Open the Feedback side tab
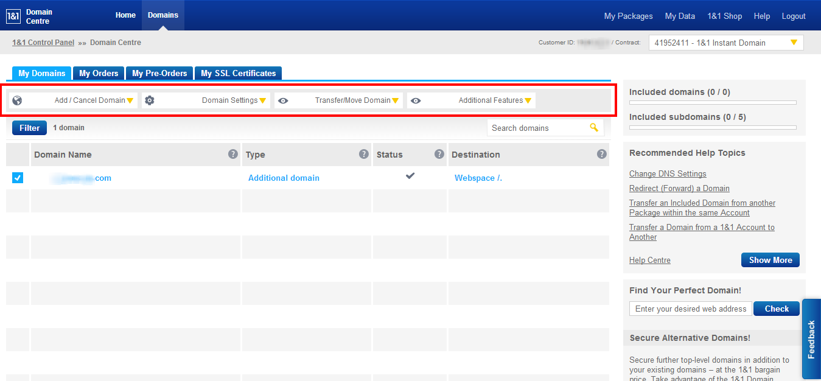The height and width of the screenshot is (381, 821). [x=811, y=339]
